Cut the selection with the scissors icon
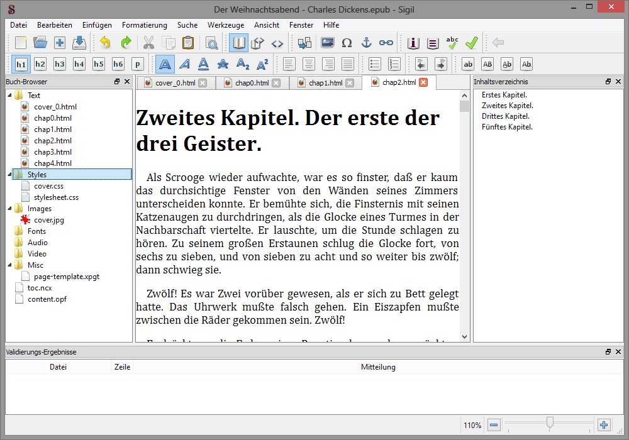Screen dimensions: 629x440 point(149,43)
